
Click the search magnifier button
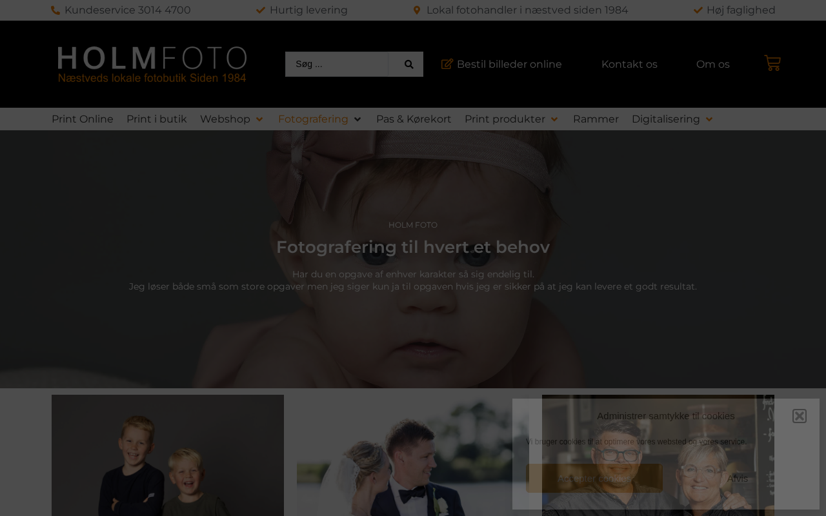[408, 64]
